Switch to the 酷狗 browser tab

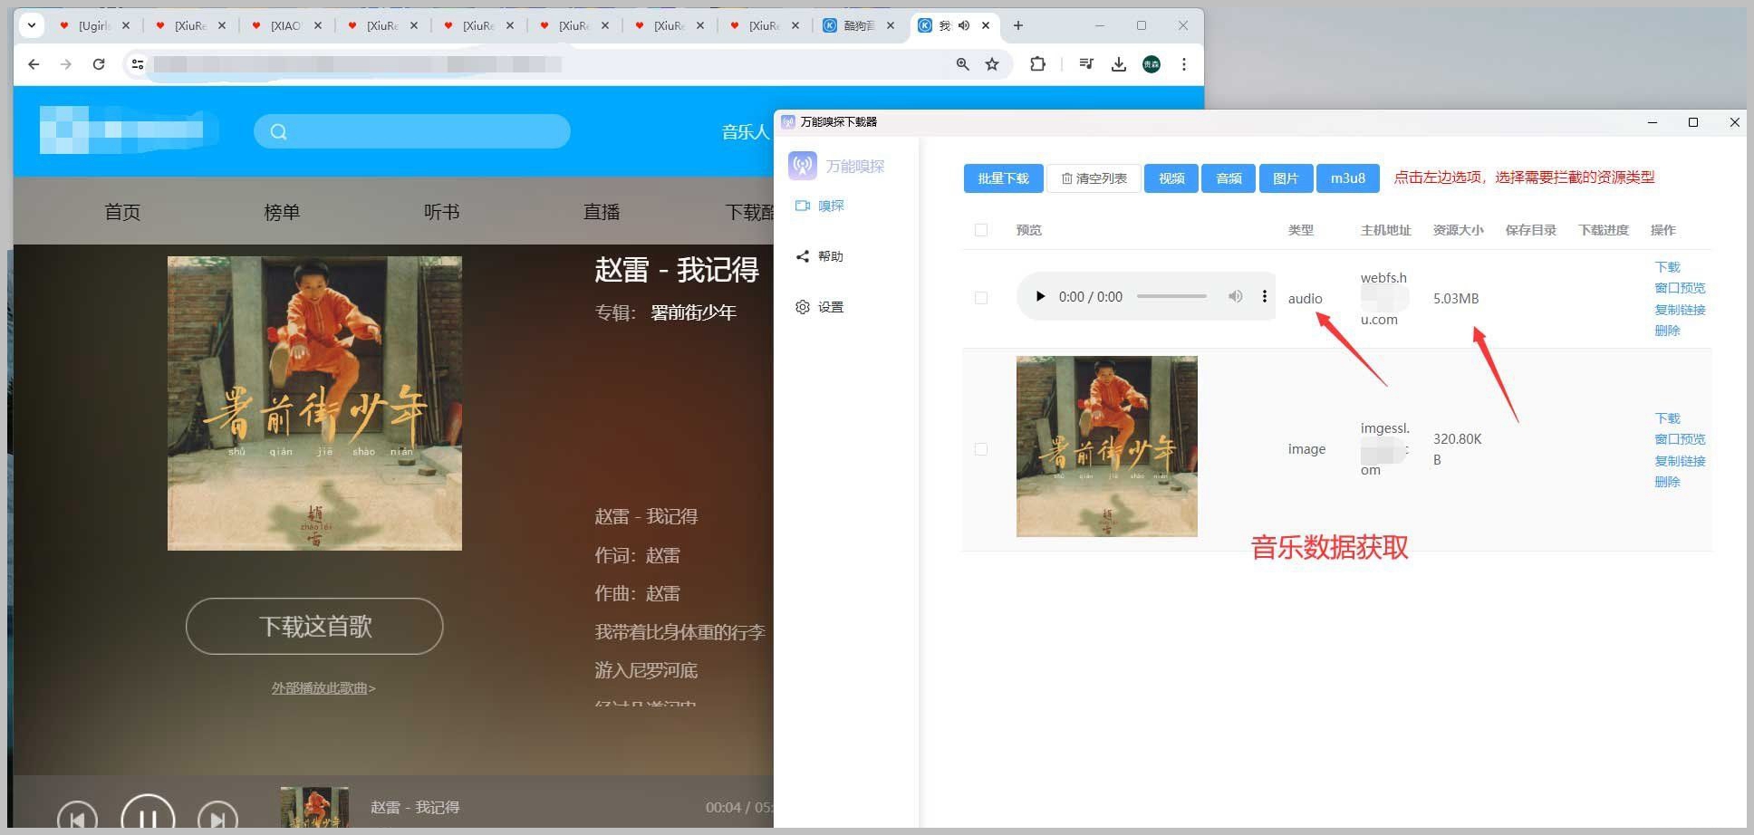pos(858,25)
